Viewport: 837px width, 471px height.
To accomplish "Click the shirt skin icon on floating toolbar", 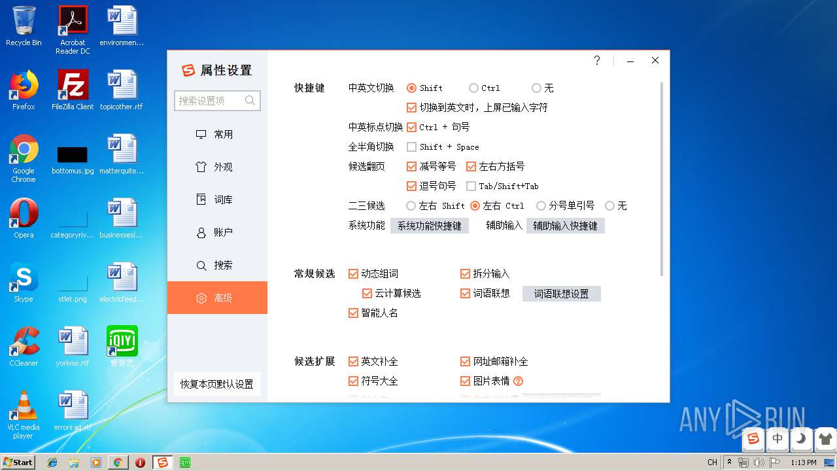I will tap(825, 439).
